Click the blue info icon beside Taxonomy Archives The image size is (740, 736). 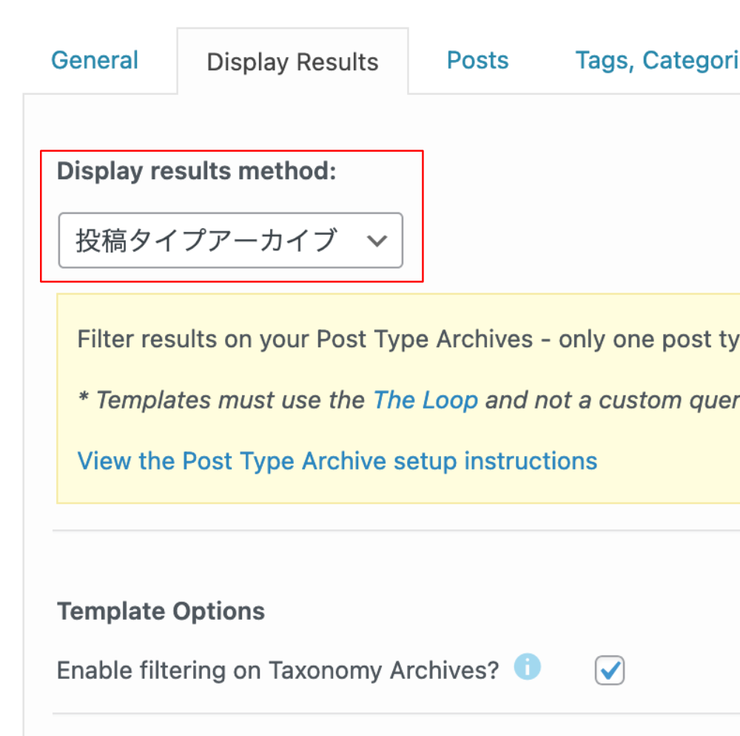pos(527,667)
